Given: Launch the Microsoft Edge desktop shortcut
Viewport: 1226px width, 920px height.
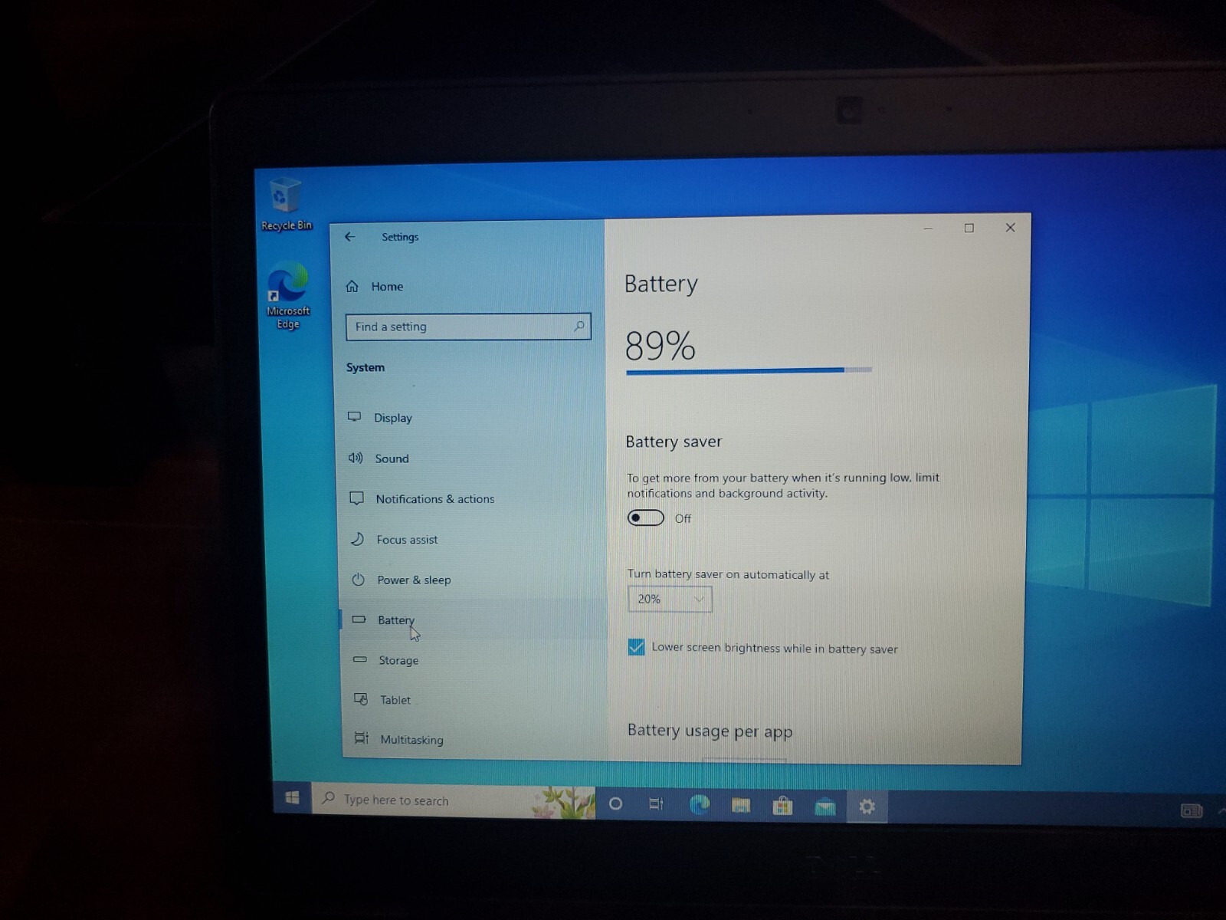Looking at the screenshot, I should 288,296.
